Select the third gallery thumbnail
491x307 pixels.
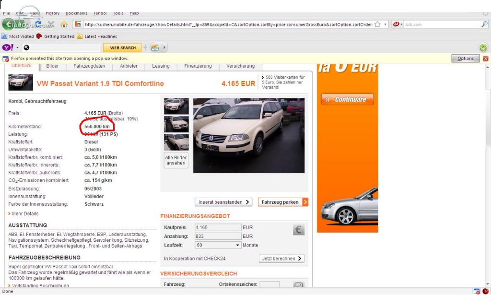tap(176, 142)
